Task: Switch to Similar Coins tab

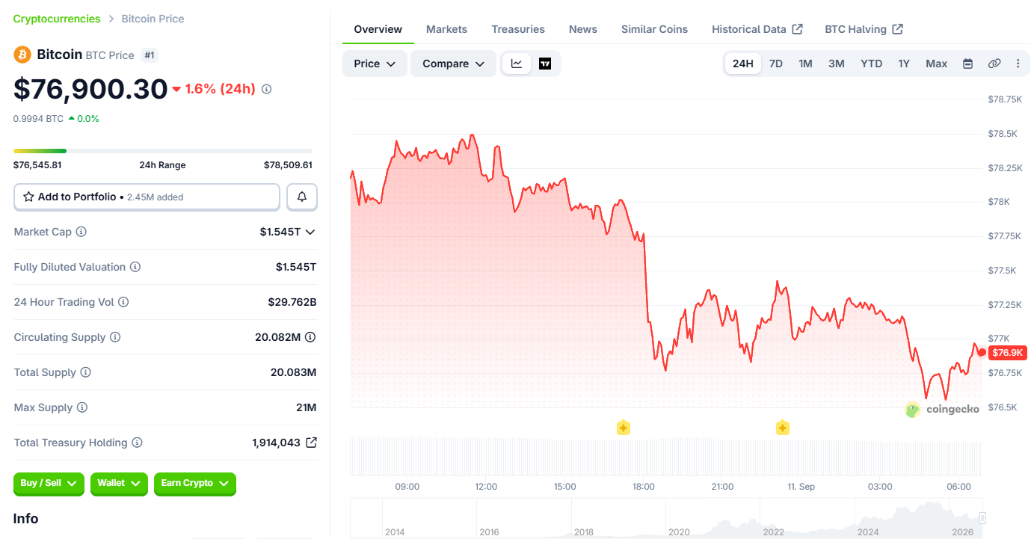Action: (654, 29)
